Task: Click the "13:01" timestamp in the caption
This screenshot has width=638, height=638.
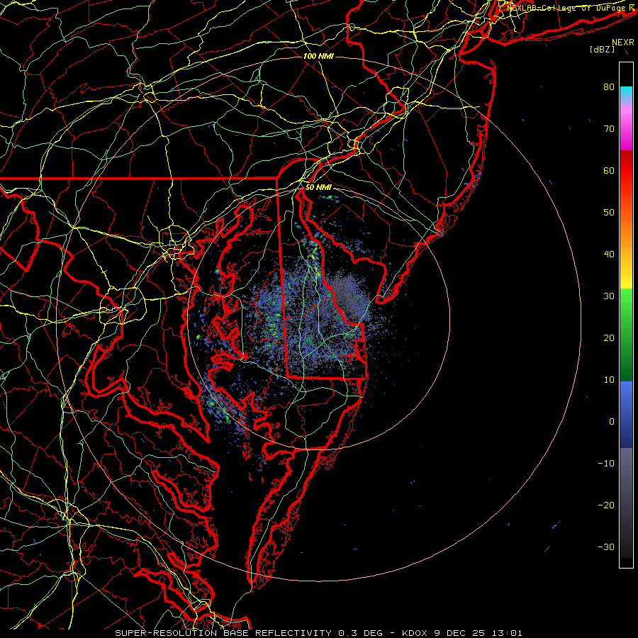Action: [506, 633]
